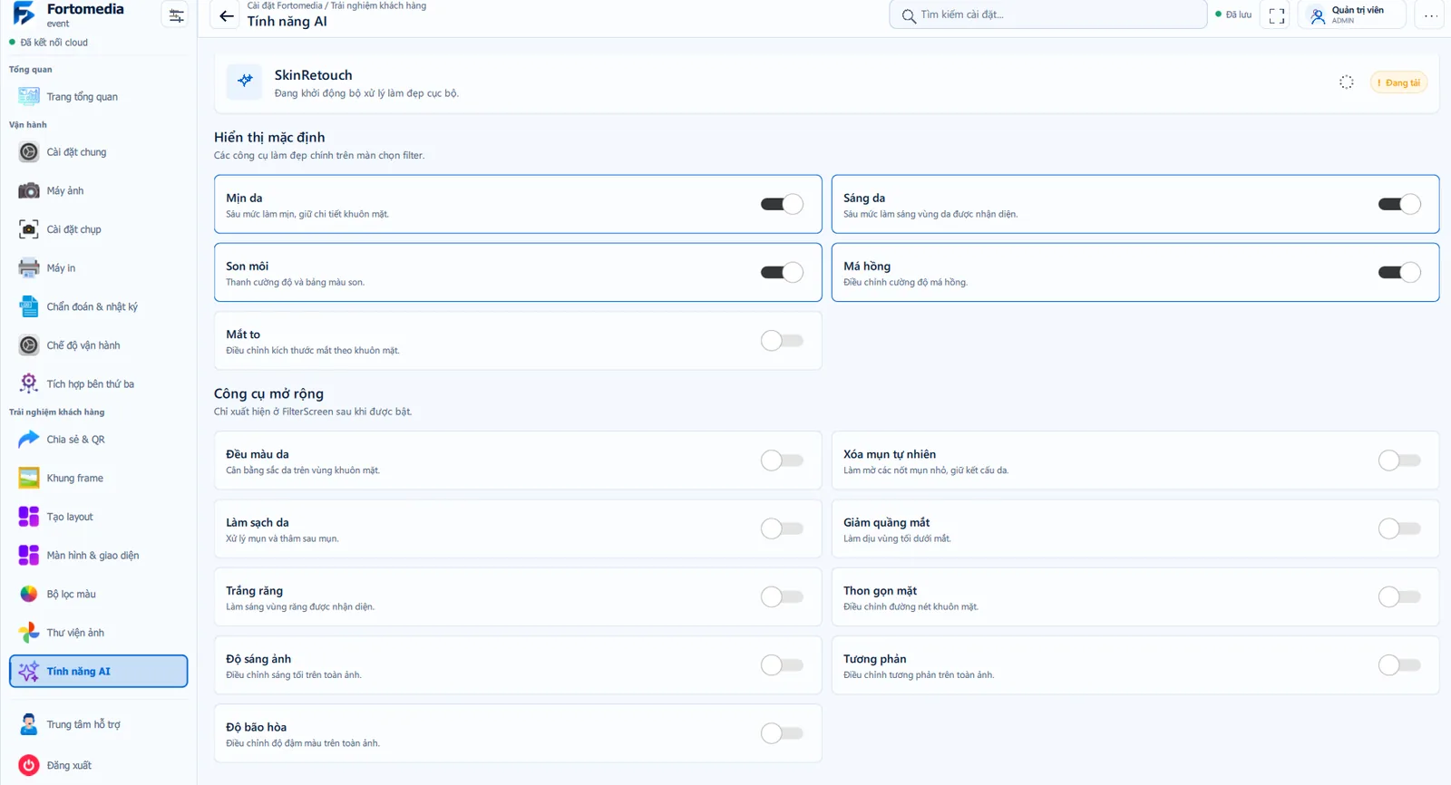Go back with the arrow button
The image size is (1451, 785).
coord(226,15)
